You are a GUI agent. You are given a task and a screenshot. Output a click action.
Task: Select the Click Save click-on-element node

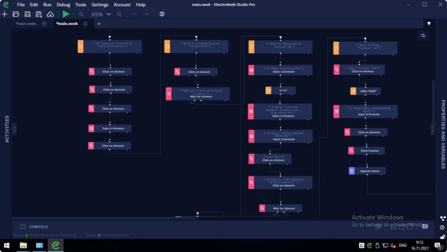click(x=270, y=159)
